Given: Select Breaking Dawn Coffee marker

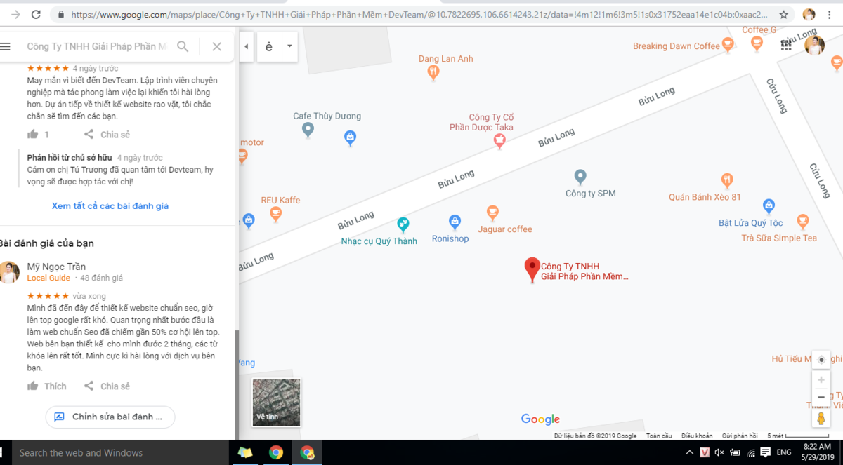Looking at the screenshot, I should tap(728, 45).
